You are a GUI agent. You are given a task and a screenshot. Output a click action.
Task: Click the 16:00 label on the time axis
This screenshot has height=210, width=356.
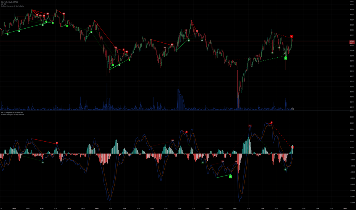290,208
